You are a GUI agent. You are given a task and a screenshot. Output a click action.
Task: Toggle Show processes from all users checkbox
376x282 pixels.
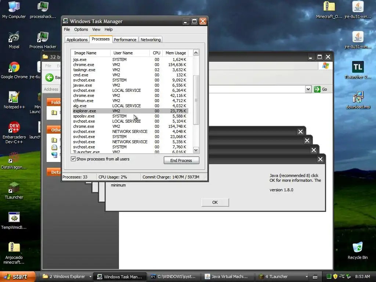coord(73,159)
